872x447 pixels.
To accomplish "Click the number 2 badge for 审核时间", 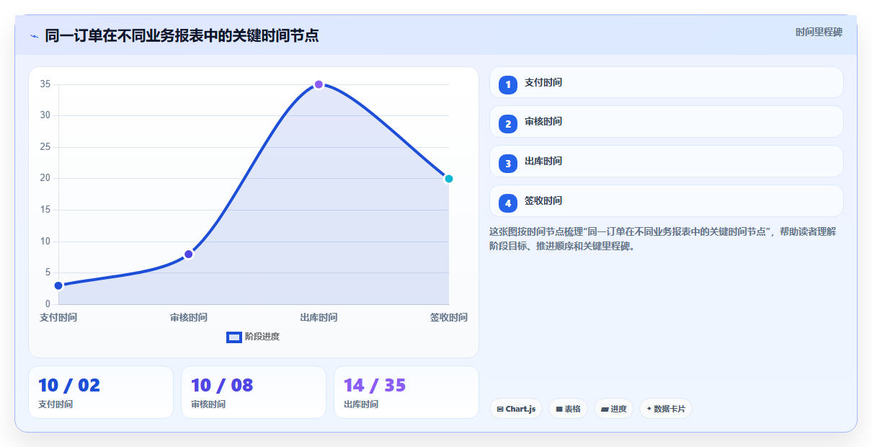I will click(x=508, y=124).
